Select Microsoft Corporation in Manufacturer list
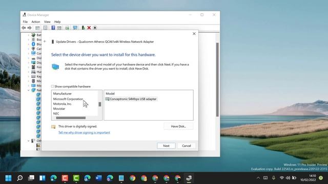Viewport: 328px width, 184px height. coord(68,99)
